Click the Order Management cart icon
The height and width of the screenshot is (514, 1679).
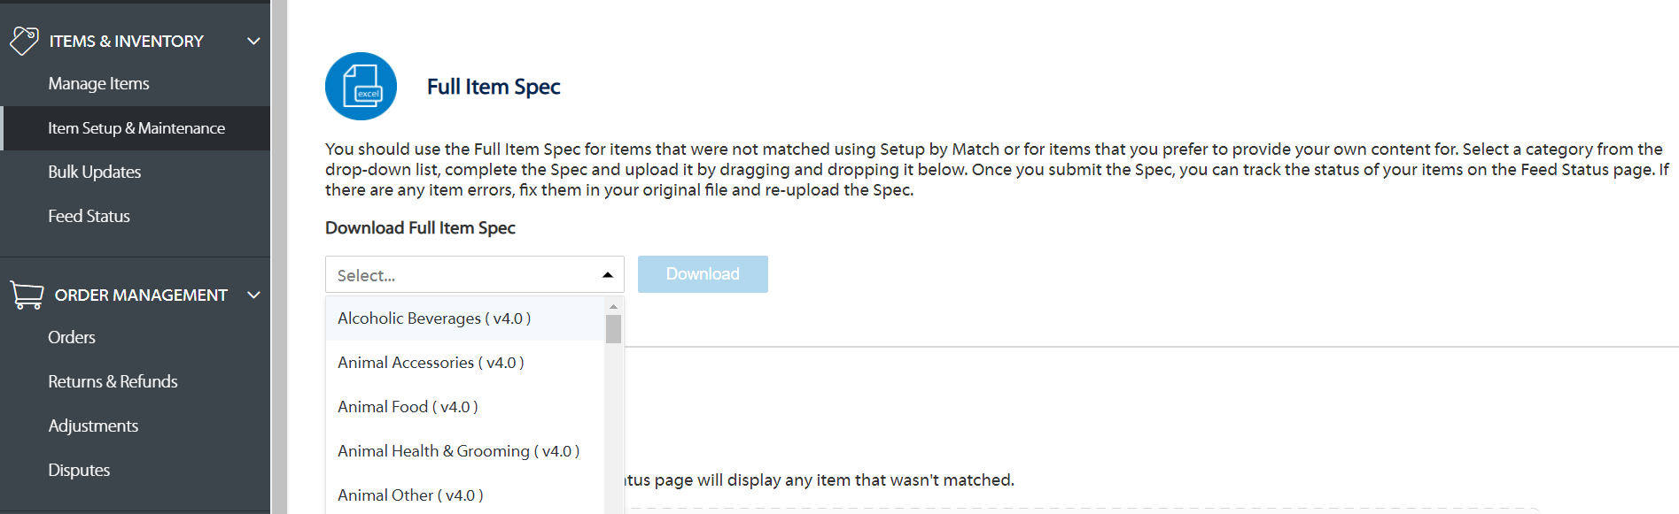pyautogui.click(x=27, y=295)
